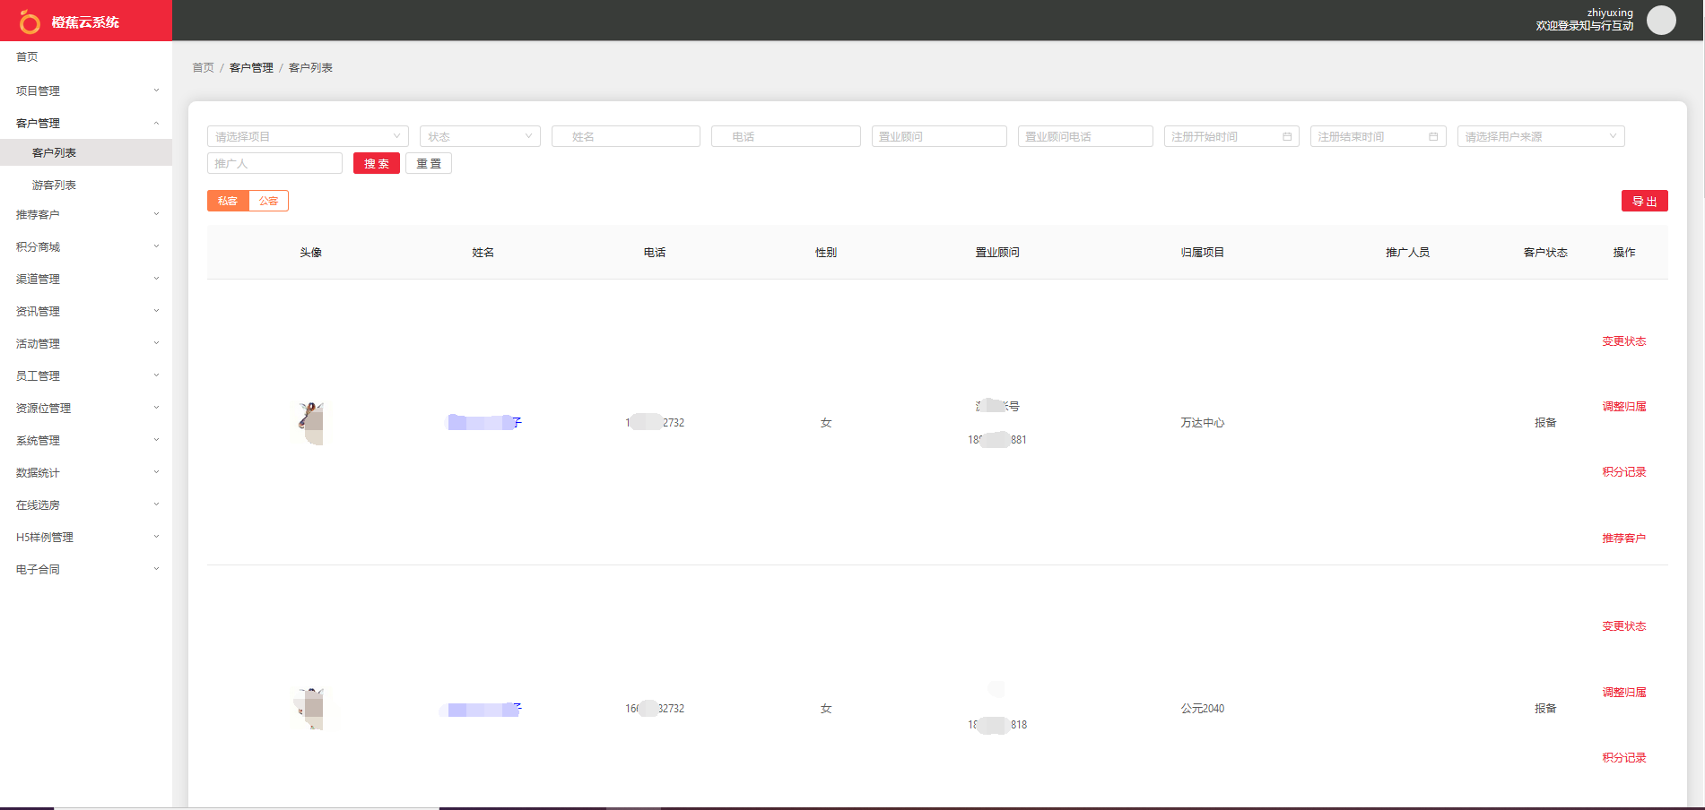
Task: Open the 注册结束时间 date field
Action: coord(1378,136)
